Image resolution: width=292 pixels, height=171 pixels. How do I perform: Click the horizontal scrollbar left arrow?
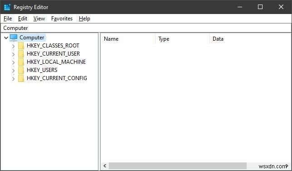tap(105, 166)
